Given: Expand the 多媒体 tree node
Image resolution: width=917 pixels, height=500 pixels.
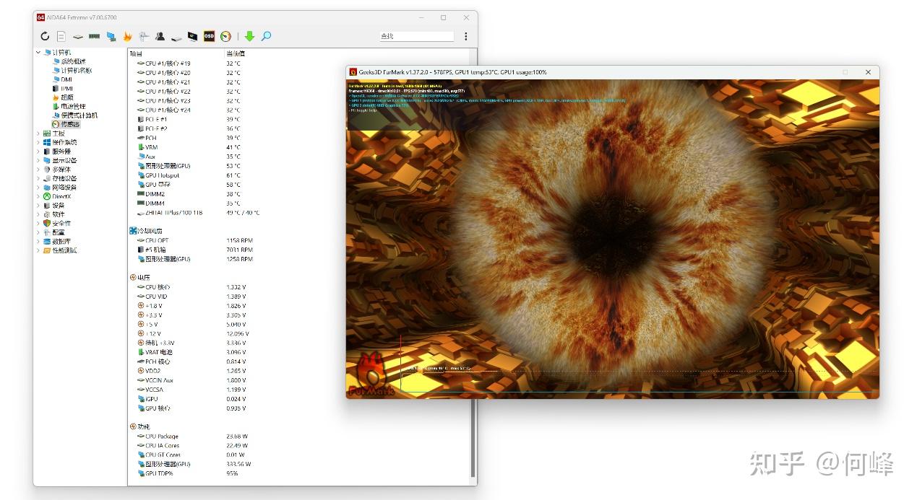Looking at the screenshot, I should pyautogui.click(x=38, y=170).
